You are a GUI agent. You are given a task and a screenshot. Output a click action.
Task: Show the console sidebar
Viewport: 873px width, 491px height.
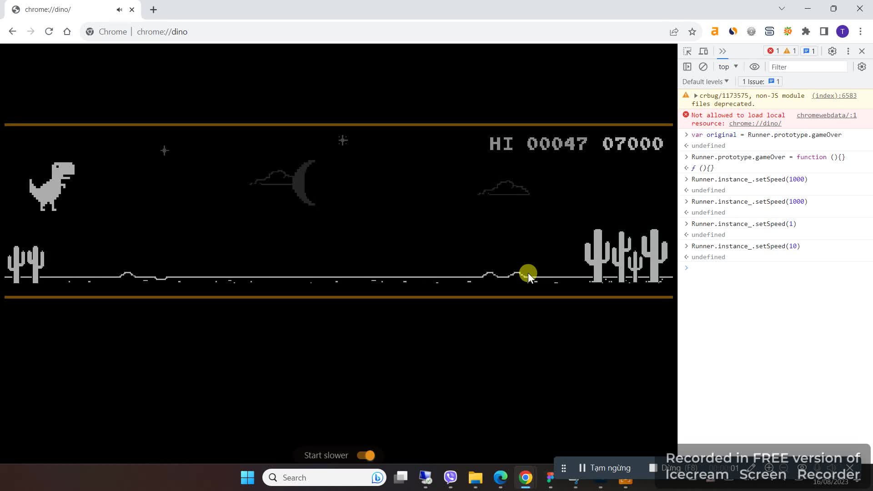click(x=687, y=67)
